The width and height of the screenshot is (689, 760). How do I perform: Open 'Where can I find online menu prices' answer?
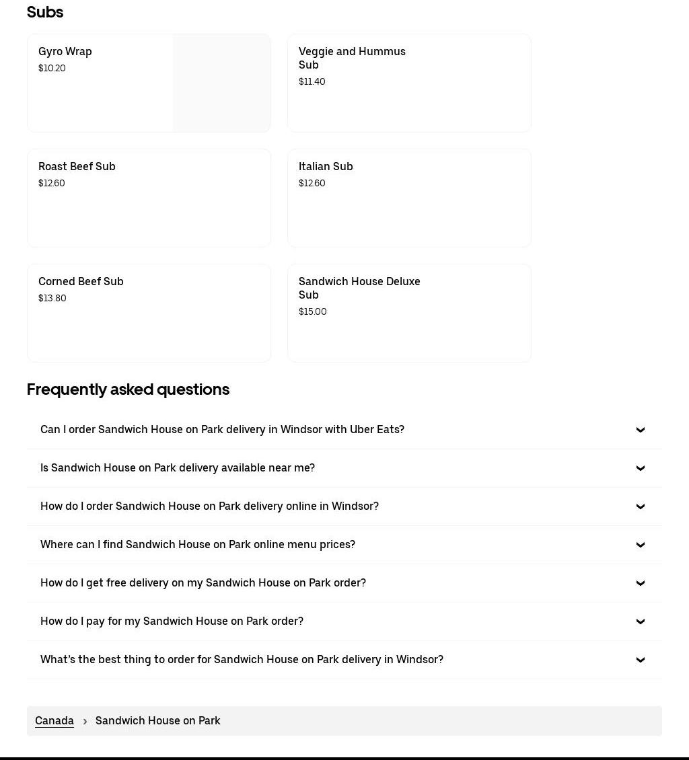pyautogui.click(x=198, y=544)
